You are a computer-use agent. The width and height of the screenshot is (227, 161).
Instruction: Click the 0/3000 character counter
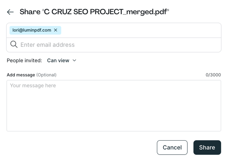(x=213, y=75)
